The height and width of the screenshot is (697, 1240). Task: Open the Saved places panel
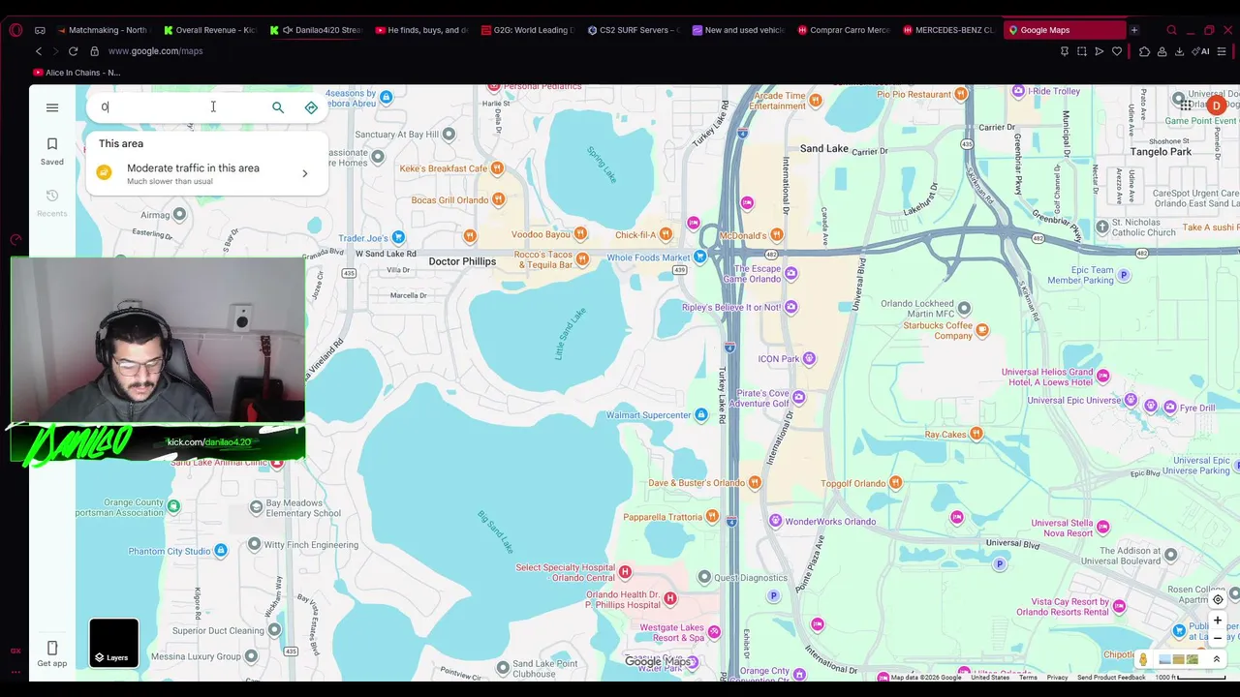[x=52, y=151]
